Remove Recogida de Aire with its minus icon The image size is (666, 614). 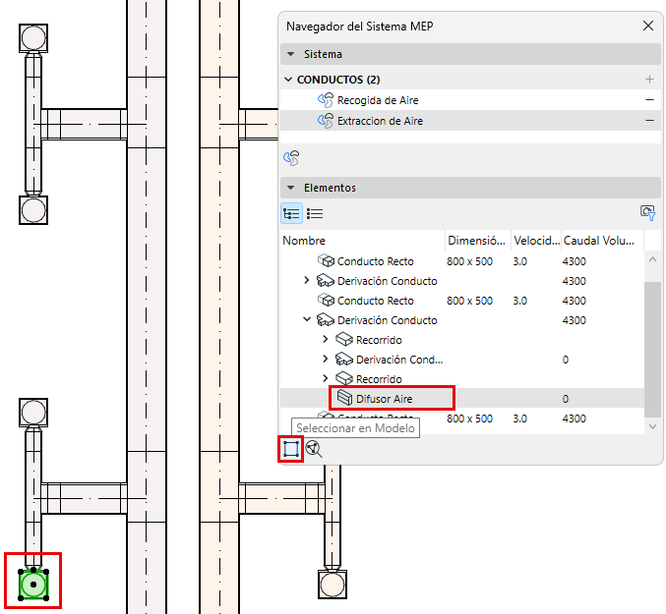point(649,99)
